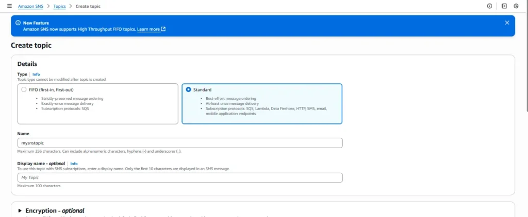This screenshot has height=217, width=528.
Task: Click the 'Strictly-preserved message ordering' bullet
Action: pos(72,98)
